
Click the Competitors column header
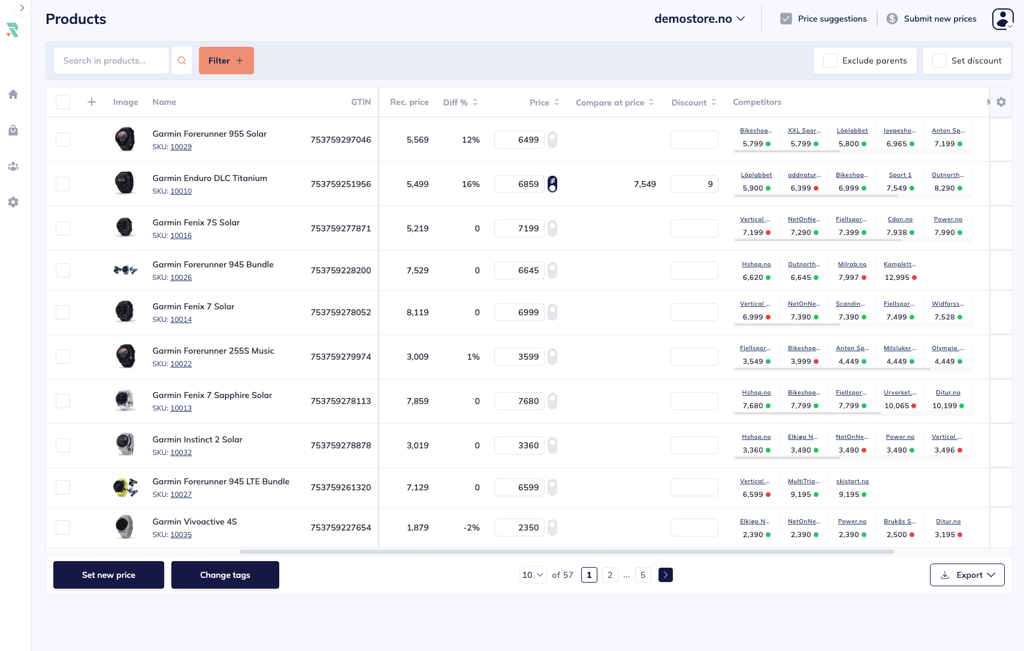coord(757,102)
